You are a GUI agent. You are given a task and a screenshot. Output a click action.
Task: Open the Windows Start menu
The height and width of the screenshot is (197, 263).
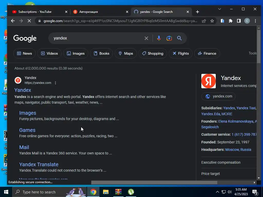point(6,192)
